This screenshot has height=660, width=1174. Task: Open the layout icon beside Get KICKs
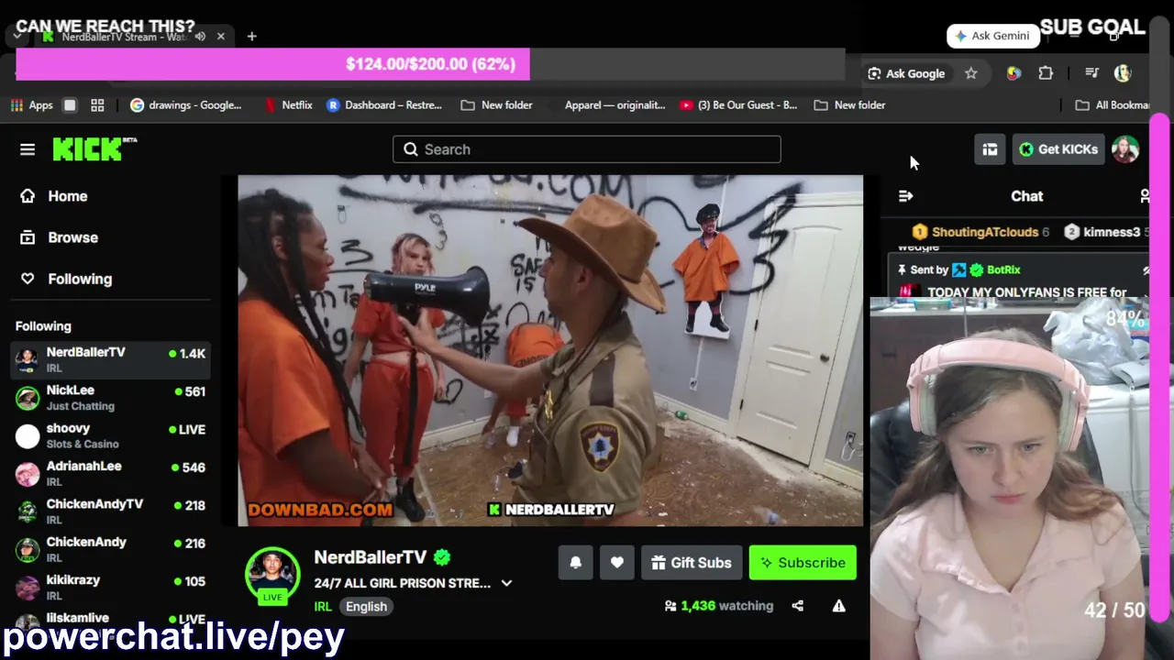pyautogui.click(x=990, y=149)
